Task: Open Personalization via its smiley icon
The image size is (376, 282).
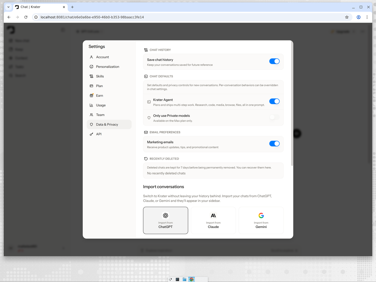Action: point(91,67)
